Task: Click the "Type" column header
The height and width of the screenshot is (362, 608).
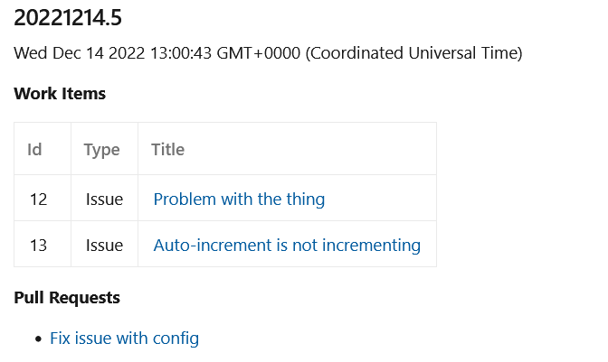Action: [102, 150]
